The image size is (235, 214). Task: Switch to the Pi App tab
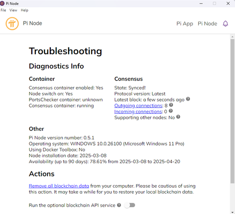click(185, 23)
